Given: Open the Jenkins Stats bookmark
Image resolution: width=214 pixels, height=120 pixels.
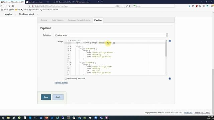Looking at the screenshot, I should 34,10.
